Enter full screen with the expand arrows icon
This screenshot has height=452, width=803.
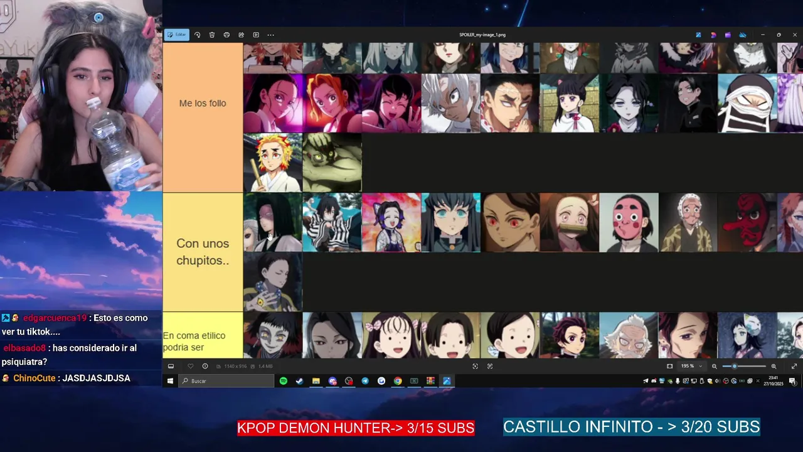pyautogui.click(x=794, y=366)
